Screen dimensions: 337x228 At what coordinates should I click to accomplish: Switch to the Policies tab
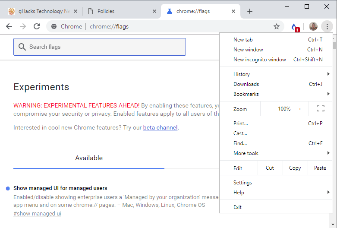coord(121,11)
